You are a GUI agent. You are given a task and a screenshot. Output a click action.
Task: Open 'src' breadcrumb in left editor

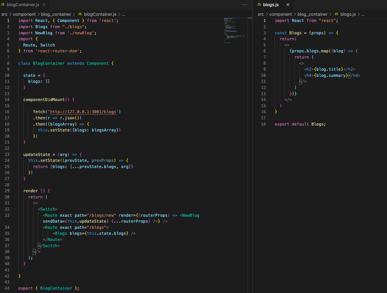tap(5, 14)
